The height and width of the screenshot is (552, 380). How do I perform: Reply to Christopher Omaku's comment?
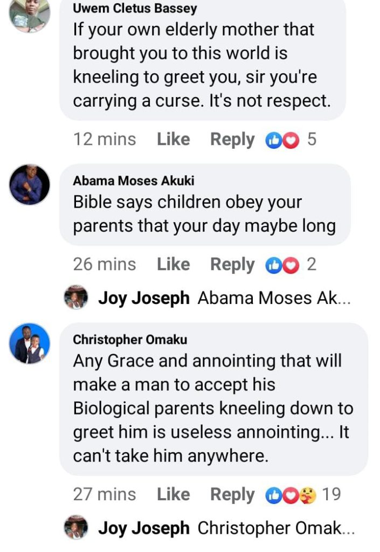tap(232, 494)
